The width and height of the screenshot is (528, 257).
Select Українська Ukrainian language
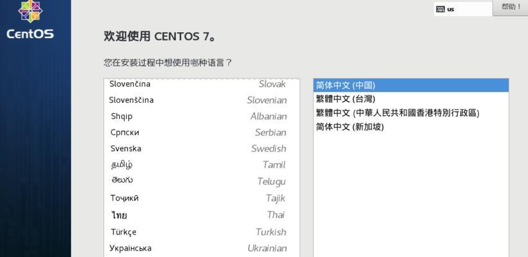[202, 248]
